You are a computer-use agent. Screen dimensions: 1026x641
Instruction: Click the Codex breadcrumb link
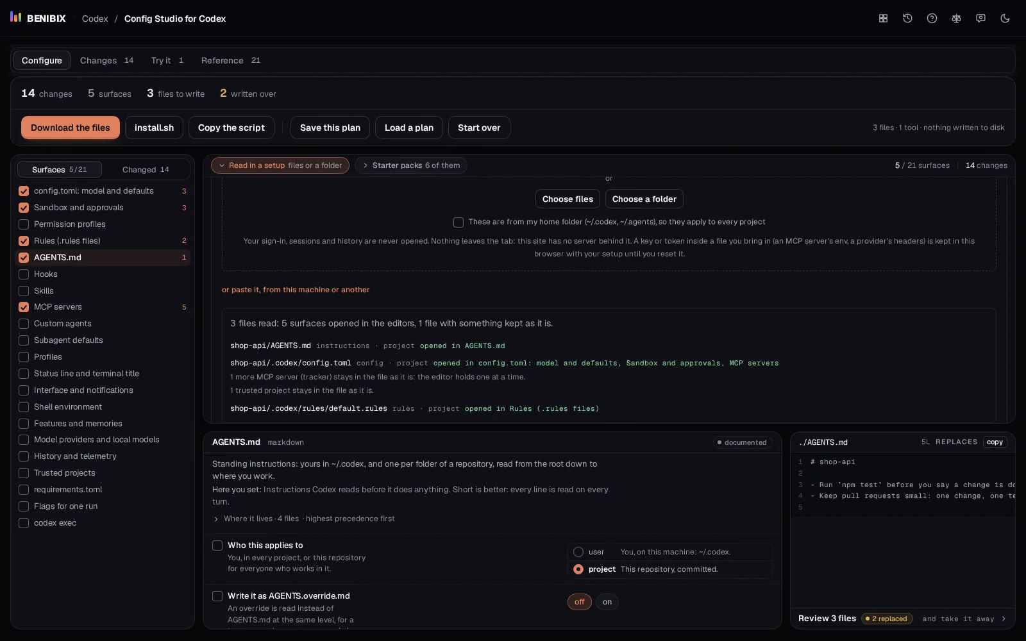pyautogui.click(x=95, y=19)
